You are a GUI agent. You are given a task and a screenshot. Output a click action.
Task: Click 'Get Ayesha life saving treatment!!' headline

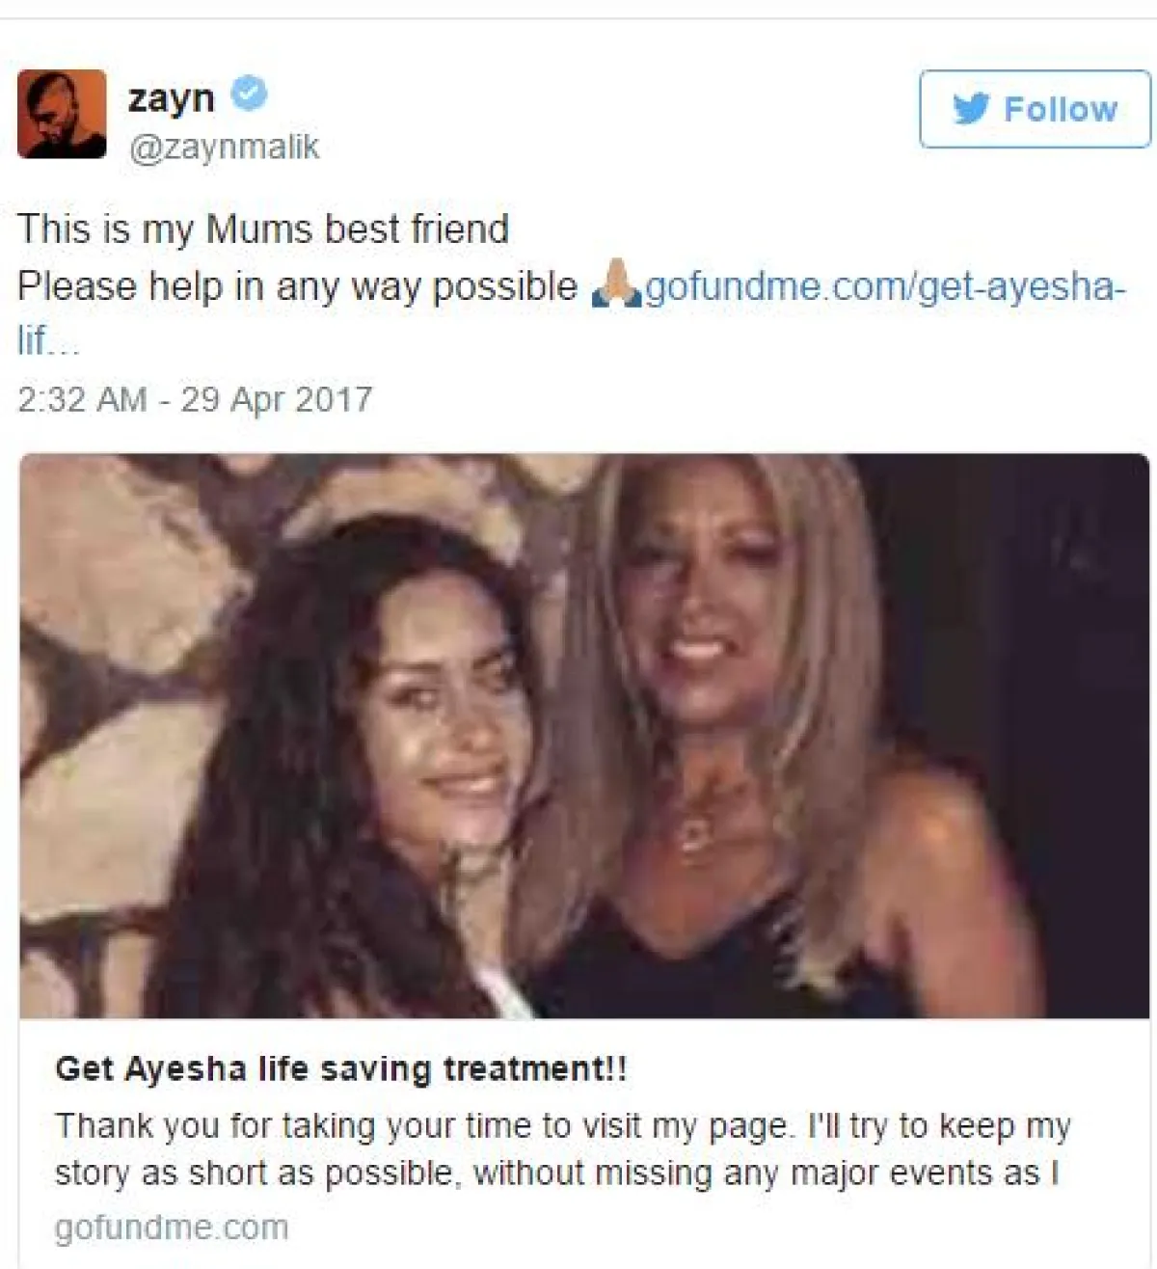[341, 1068]
